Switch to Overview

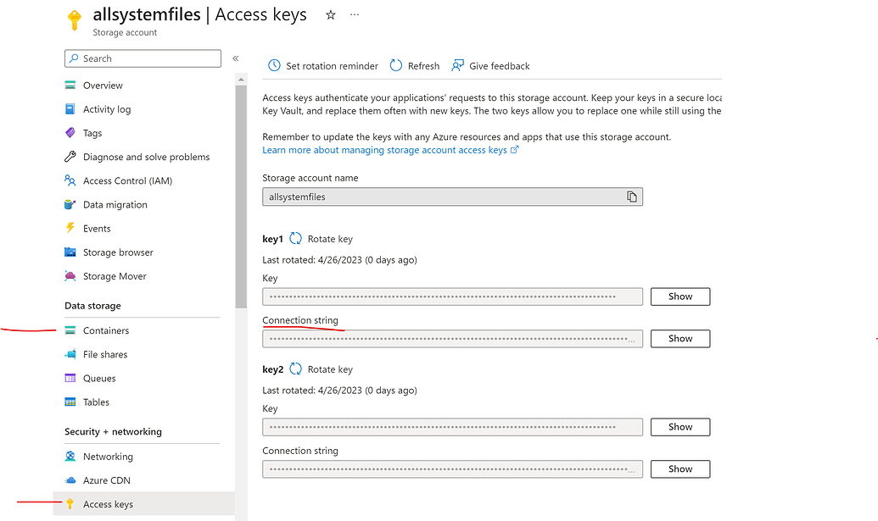click(102, 85)
